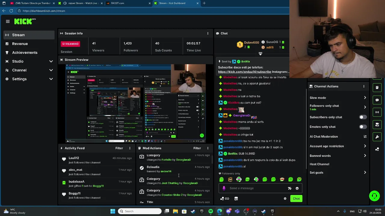The width and height of the screenshot is (385, 216).
Task: Open the channel points infinity icon
Action: pyautogui.click(x=225, y=199)
